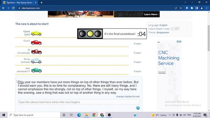
Task: Switch to the TypeRacer browser tab
Action: click(x=20, y=3)
